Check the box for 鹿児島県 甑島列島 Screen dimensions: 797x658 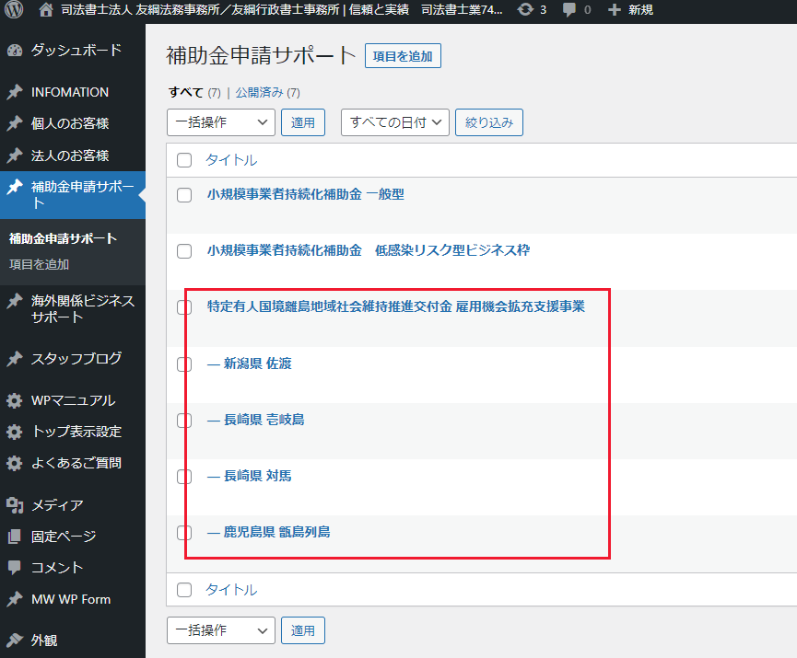click(184, 533)
